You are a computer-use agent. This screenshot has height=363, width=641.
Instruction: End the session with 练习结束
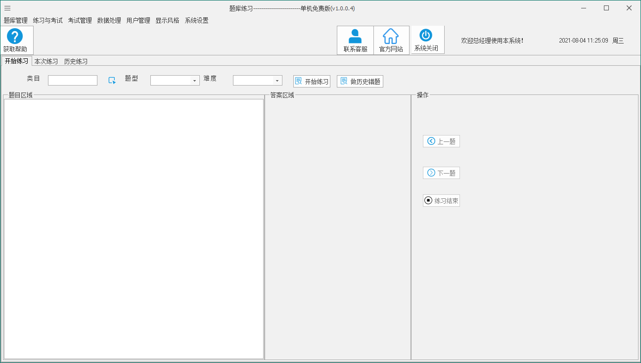click(441, 200)
